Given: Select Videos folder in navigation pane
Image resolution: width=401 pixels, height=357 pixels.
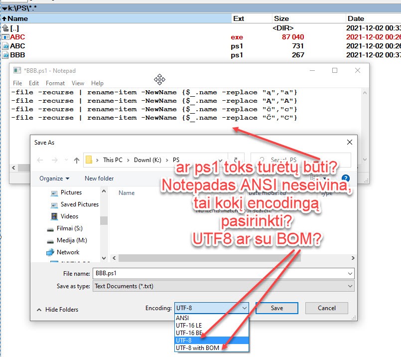Looking at the screenshot, I should [x=69, y=216].
